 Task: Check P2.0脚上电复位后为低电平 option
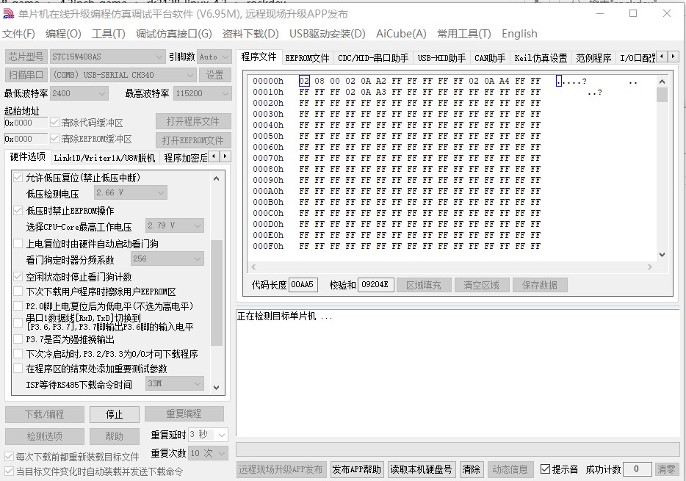[18, 305]
